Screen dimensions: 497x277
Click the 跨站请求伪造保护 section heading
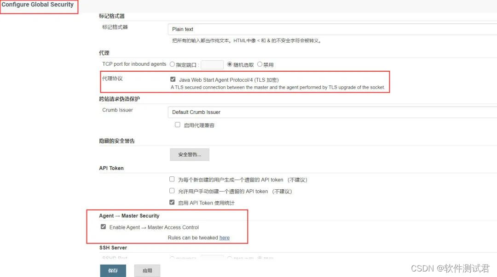click(120, 99)
